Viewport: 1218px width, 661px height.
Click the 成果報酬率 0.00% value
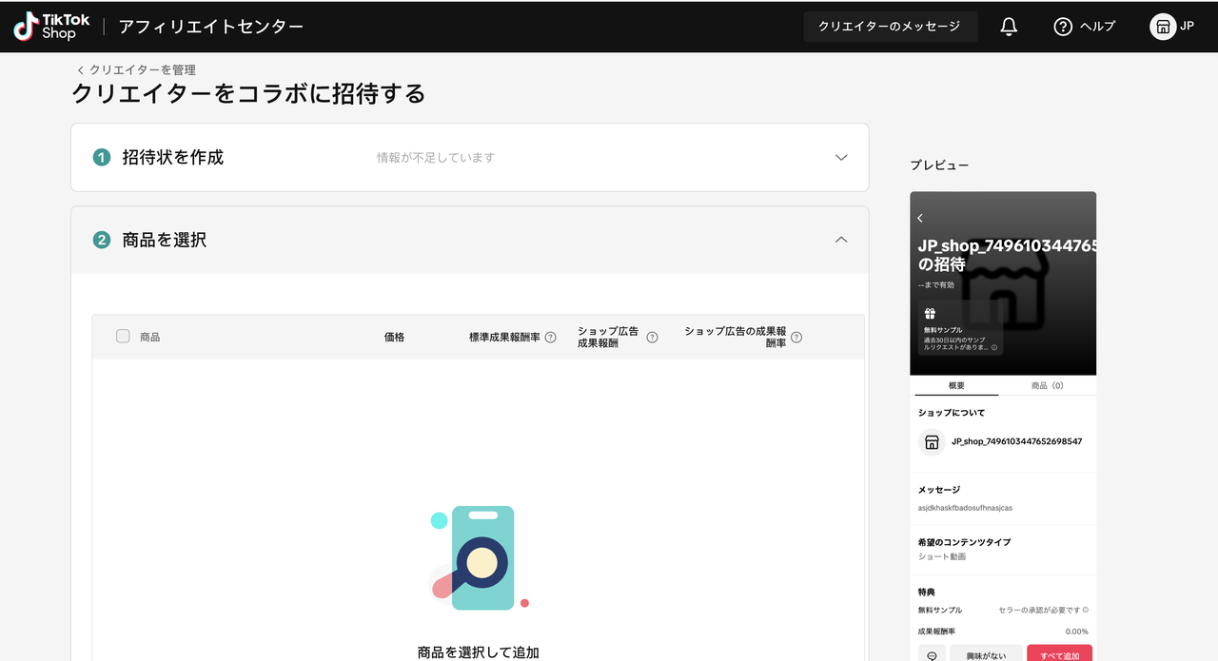tap(1076, 632)
